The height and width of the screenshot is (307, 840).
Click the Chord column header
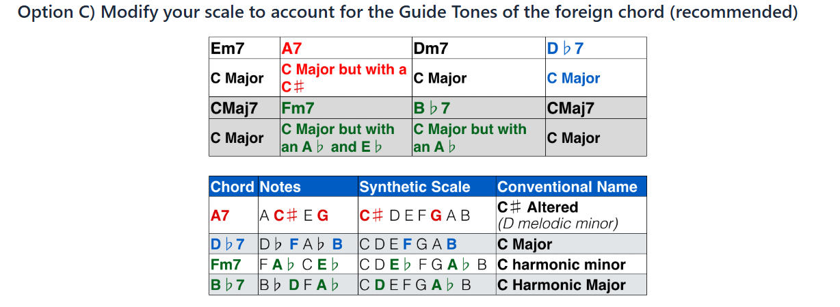(233, 187)
